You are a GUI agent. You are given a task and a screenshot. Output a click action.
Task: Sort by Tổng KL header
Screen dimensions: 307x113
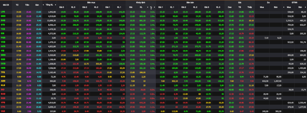click(x=49, y=5)
